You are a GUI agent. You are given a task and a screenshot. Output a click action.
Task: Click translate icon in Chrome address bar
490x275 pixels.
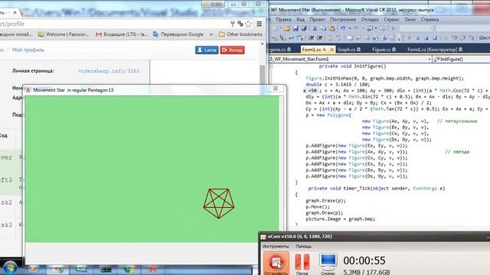240,24
